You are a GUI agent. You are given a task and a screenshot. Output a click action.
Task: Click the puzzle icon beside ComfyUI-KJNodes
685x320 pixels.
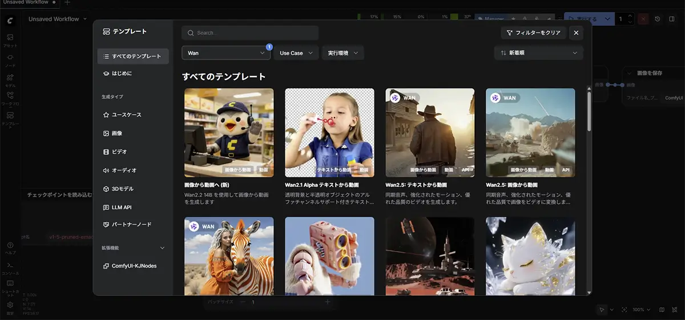tap(106, 266)
